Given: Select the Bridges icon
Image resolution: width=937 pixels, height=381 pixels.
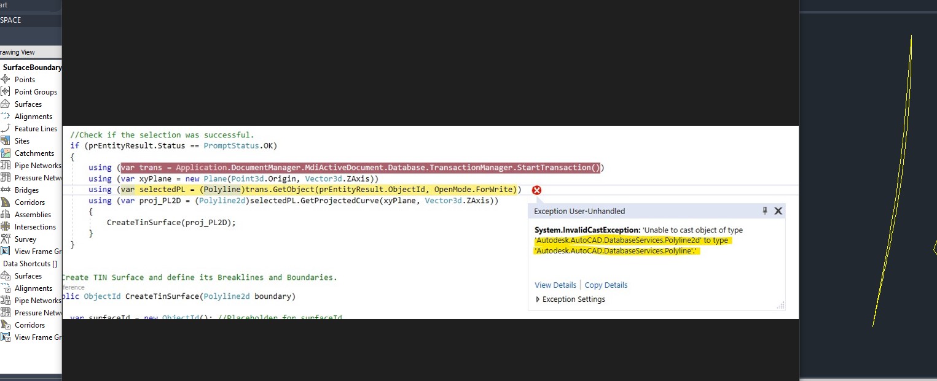Looking at the screenshot, I should [x=6, y=190].
